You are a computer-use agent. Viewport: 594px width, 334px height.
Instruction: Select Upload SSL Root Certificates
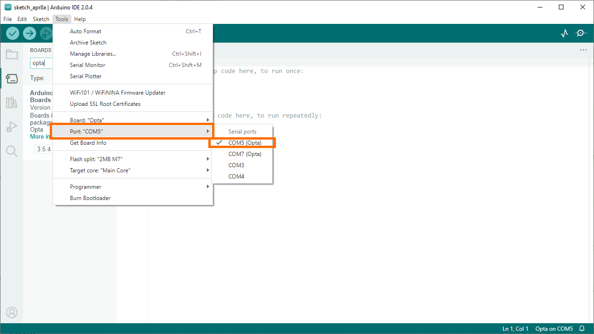[133, 104]
